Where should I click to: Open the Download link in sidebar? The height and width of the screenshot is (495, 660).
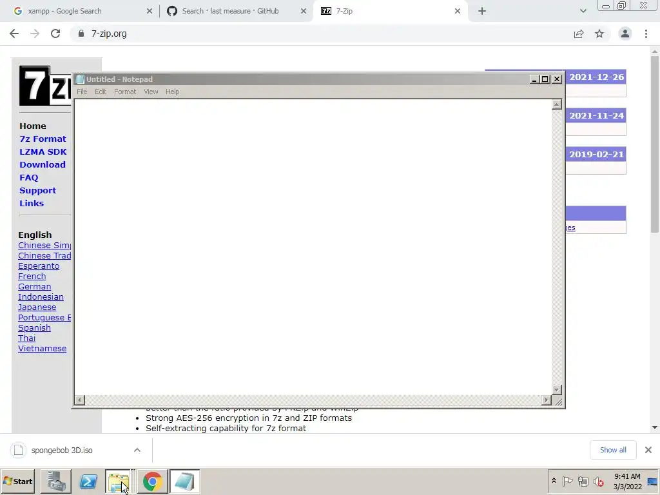click(43, 164)
